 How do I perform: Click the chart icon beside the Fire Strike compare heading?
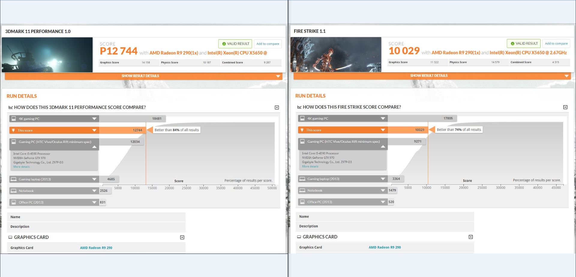(x=299, y=107)
